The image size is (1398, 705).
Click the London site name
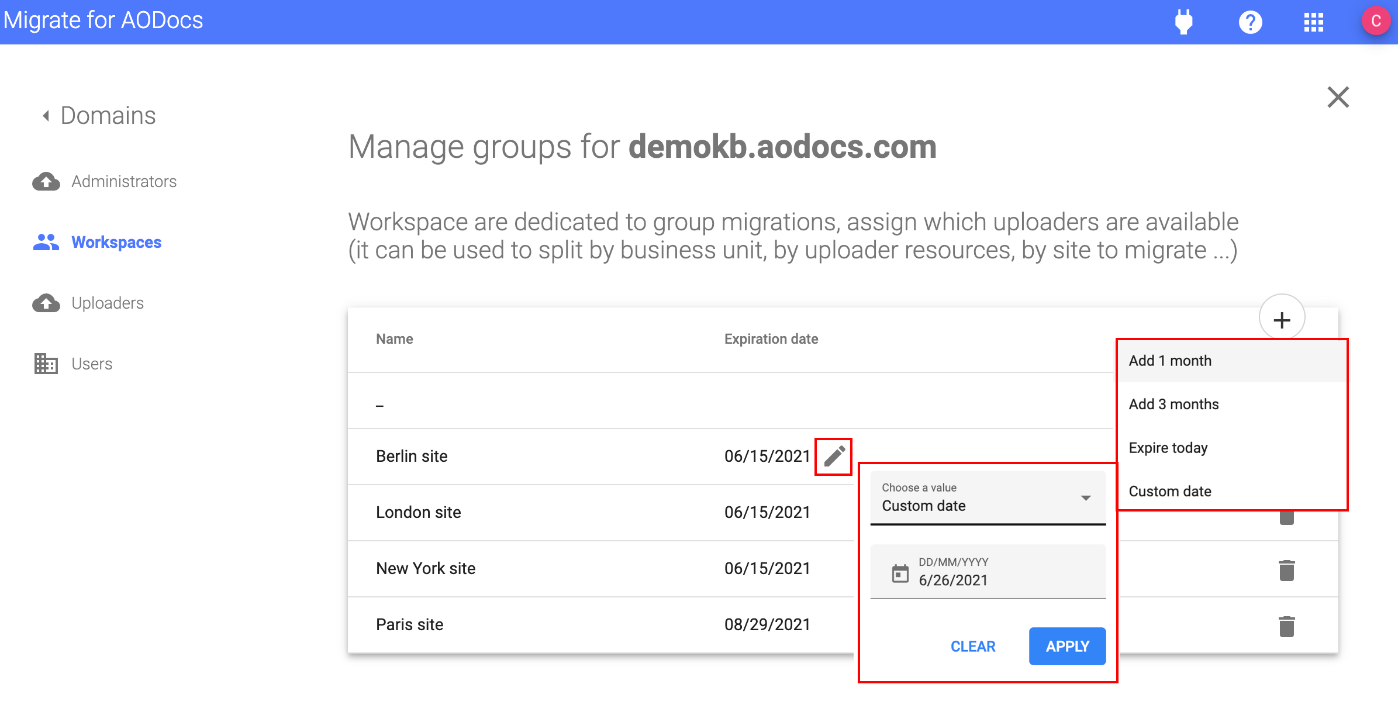(x=419, y=513)
